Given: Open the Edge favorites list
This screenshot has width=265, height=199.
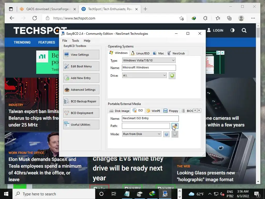Looking at the screenshot, I should click(x=218, y=18).
